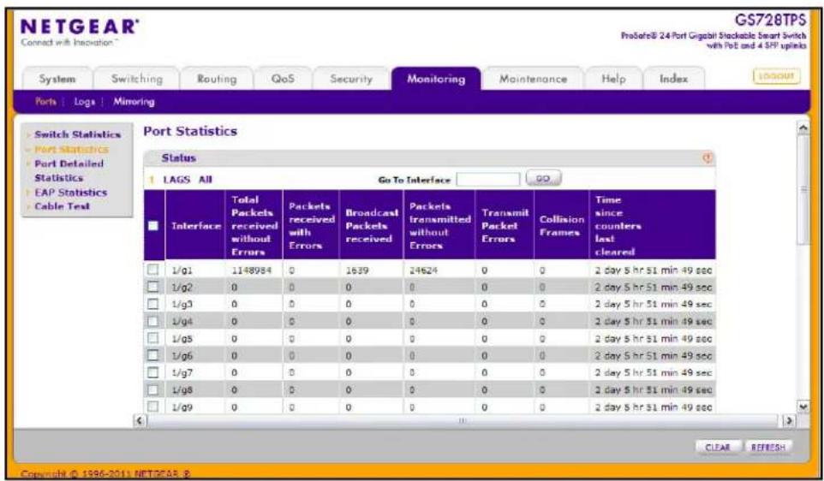Click the horizontal scrollbar thumb
Image resolution: width=824 pixels, height=481 pixels.
pyautogui.click(x=463, y=420)
